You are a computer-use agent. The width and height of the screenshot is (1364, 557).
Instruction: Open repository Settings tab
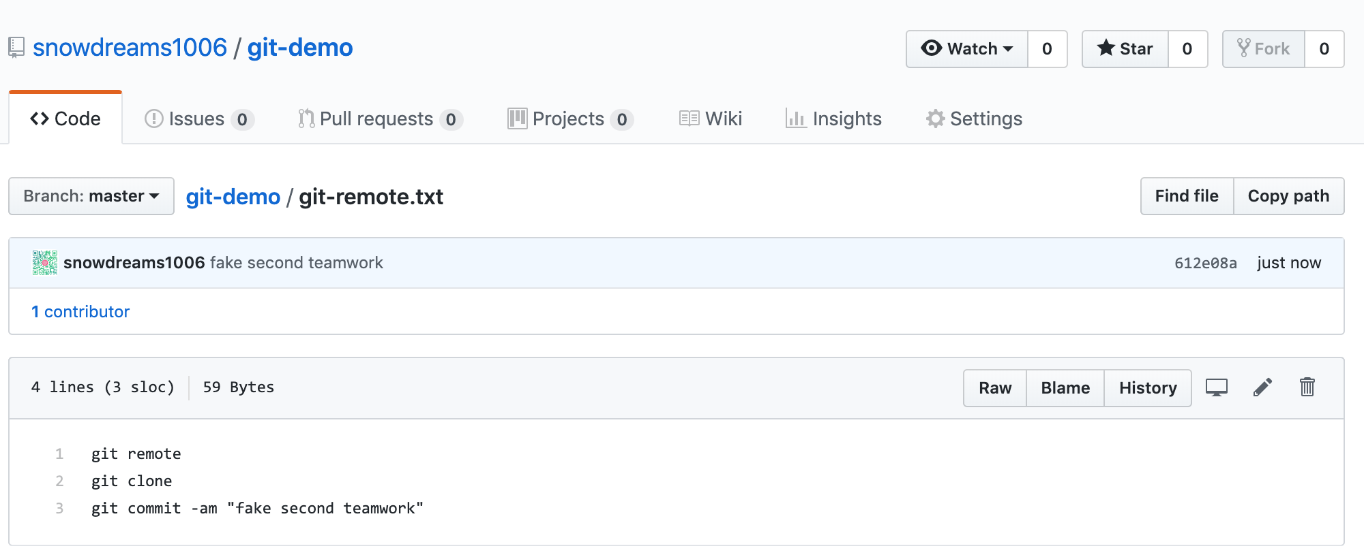(974, 119)
